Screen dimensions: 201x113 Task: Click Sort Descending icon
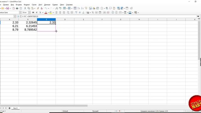point(82,8)
